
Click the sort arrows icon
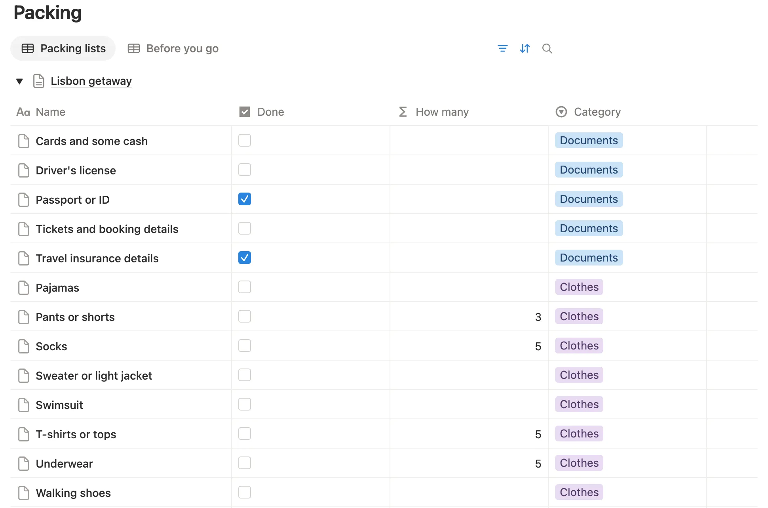525,48
